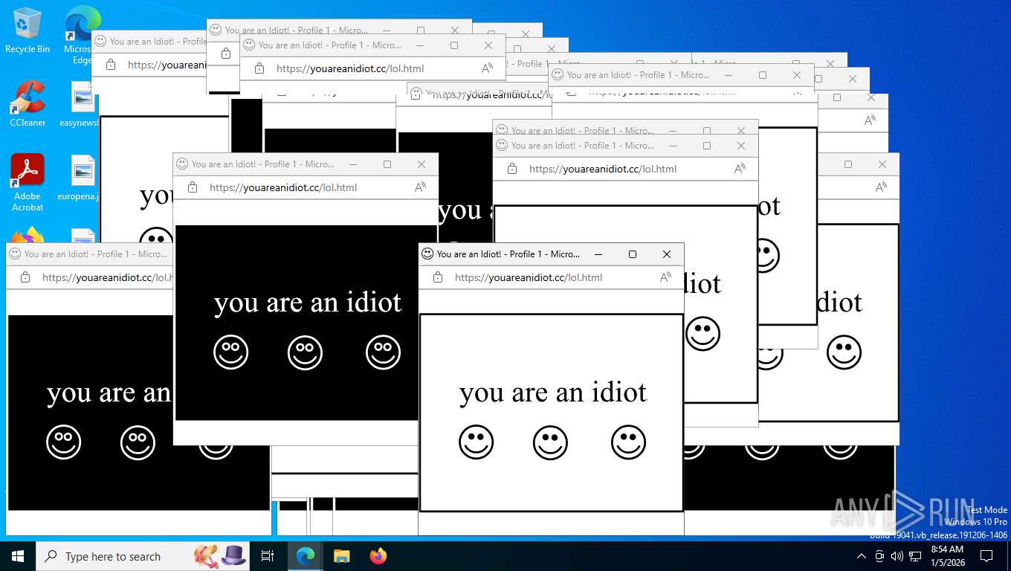This screenshot has width=1011, height=571.
Task: Launch Firefox from the taskbar
Action: tap(378, 556)
